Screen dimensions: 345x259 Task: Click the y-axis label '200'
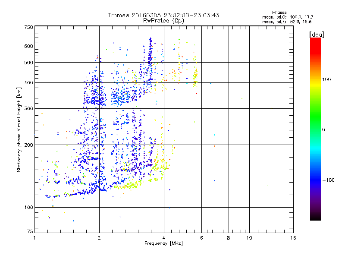28,145
